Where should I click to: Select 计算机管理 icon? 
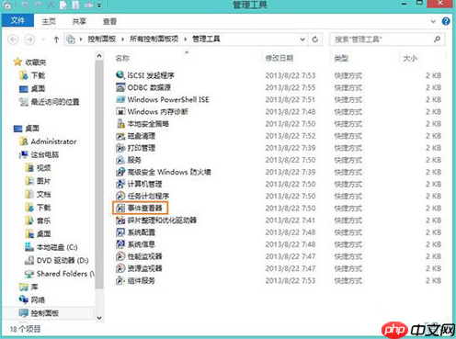[120, 184]
